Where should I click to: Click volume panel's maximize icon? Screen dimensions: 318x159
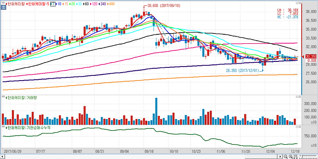[x=300, y=97]
